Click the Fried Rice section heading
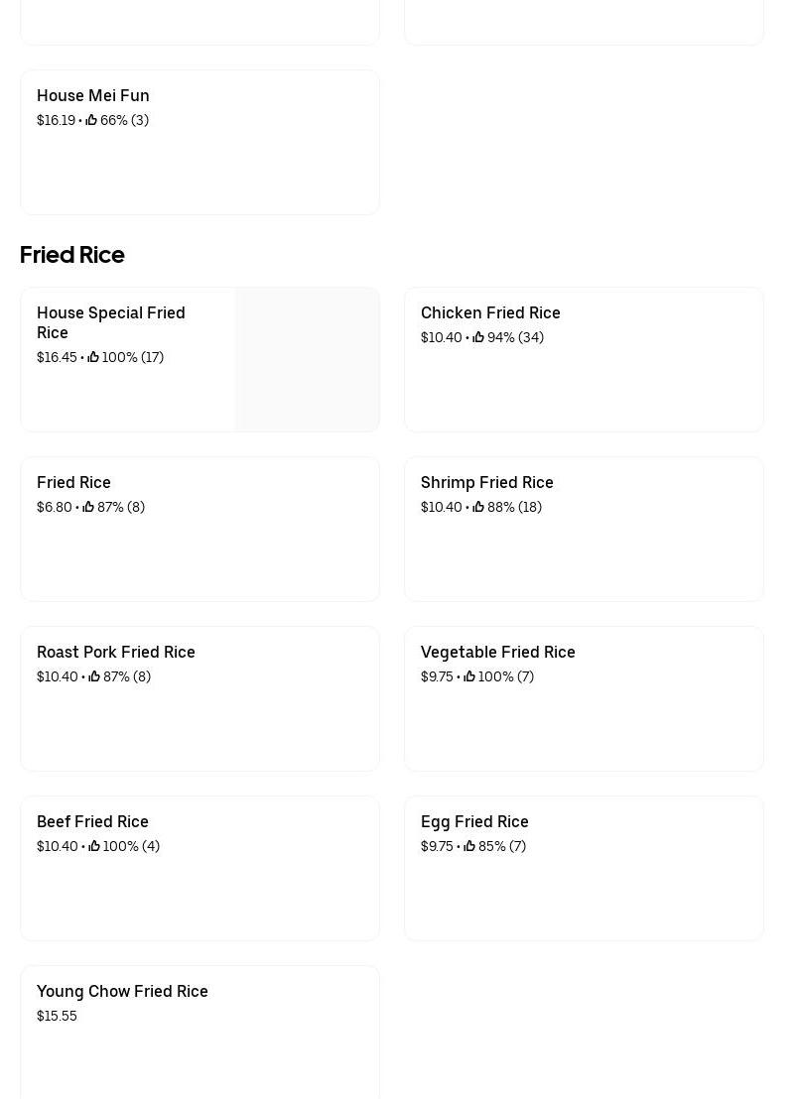Image resolution: width=798 pixels, height=1099 pixels. (x=71, y=255)
